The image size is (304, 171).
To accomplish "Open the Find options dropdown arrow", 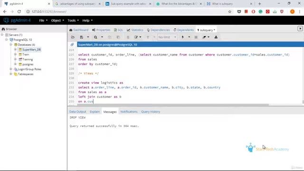I will pyautogui.click(x=102, y=37).
